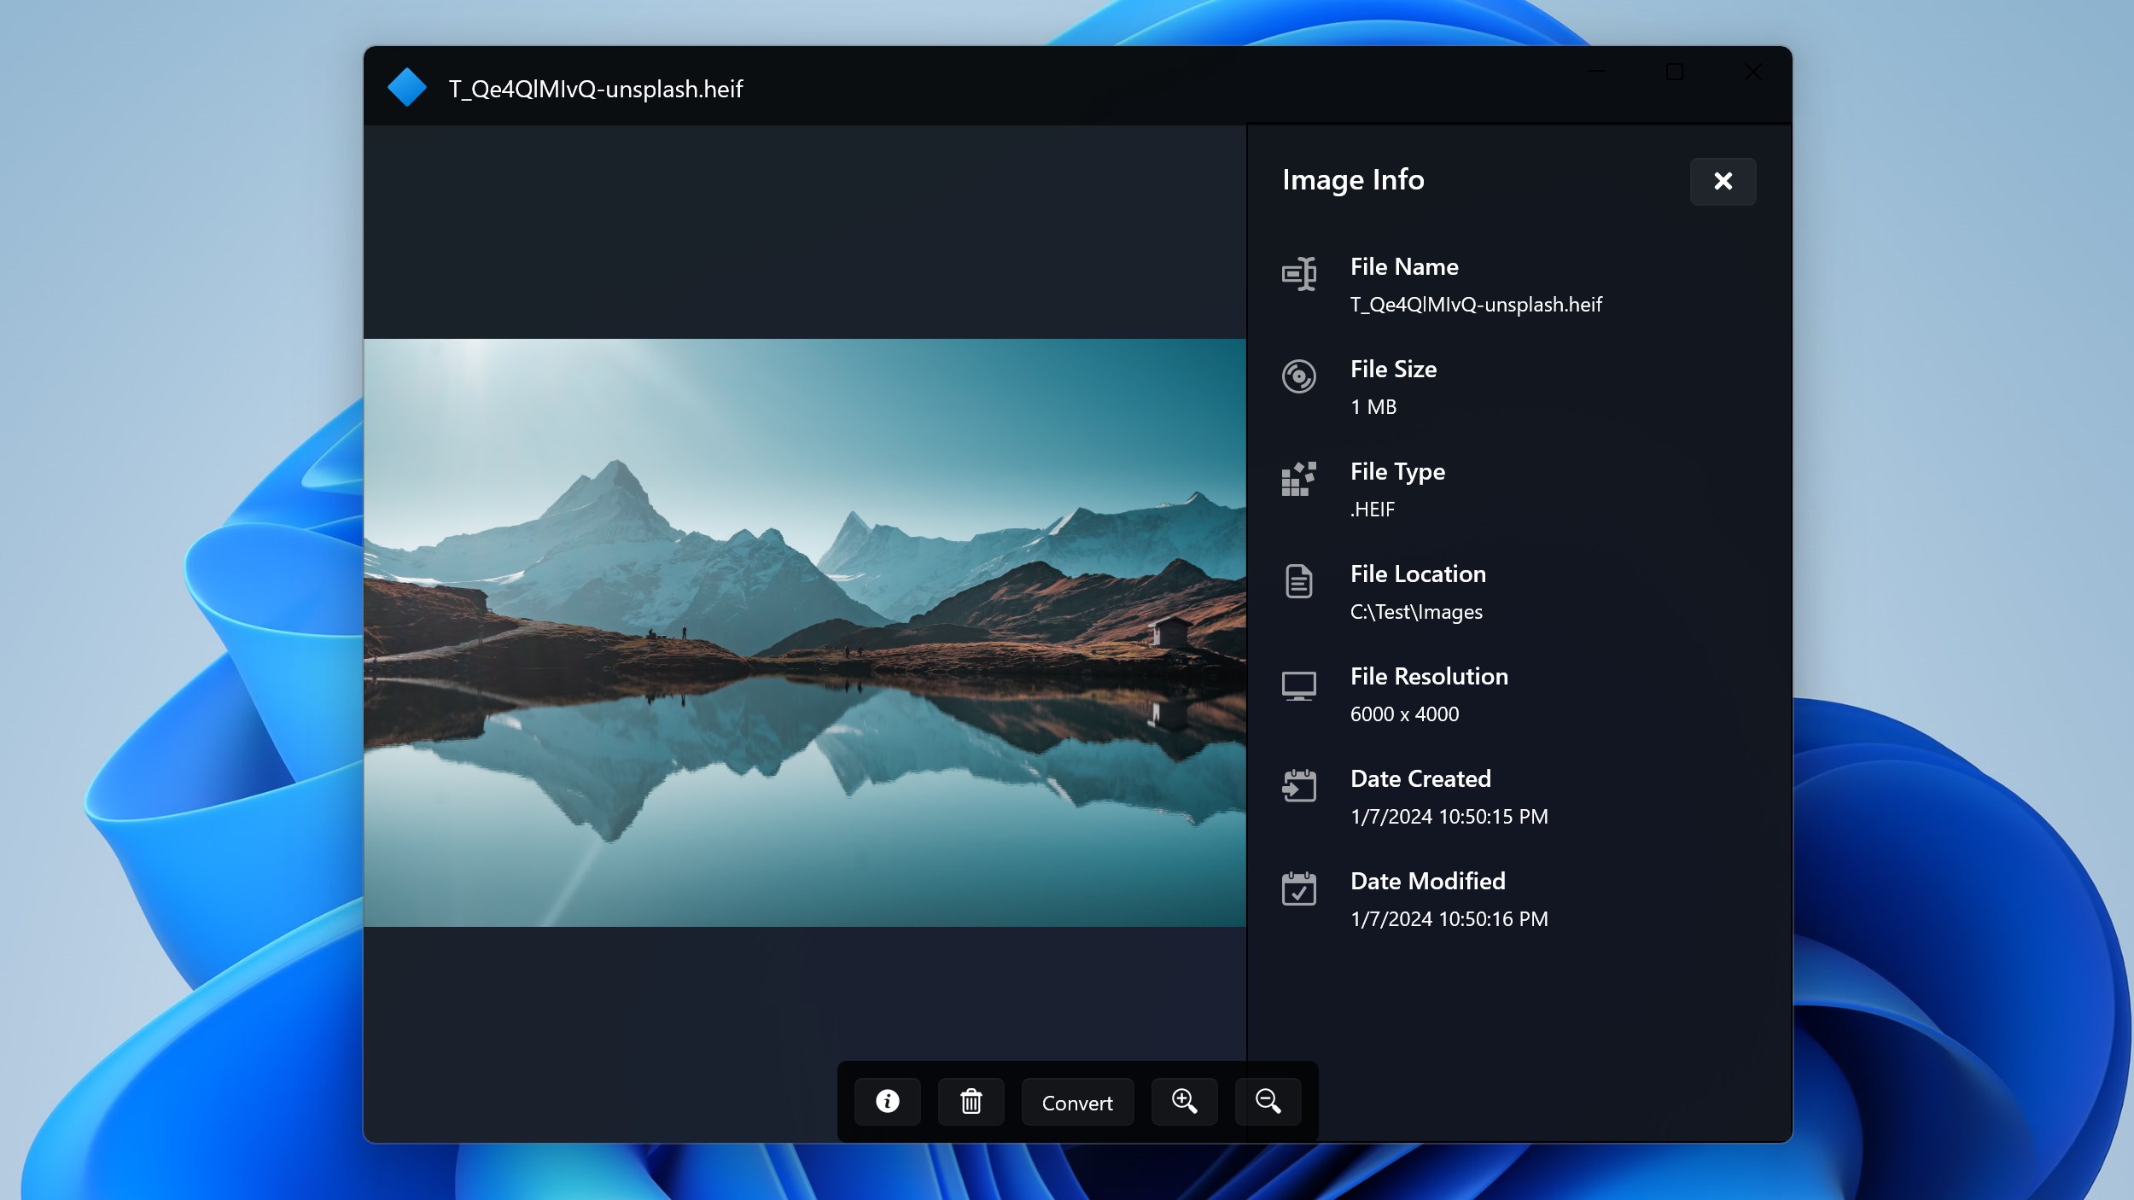Click the Convert button
This screenshot has width=2134, height=1200.
coord(1077,1102)
